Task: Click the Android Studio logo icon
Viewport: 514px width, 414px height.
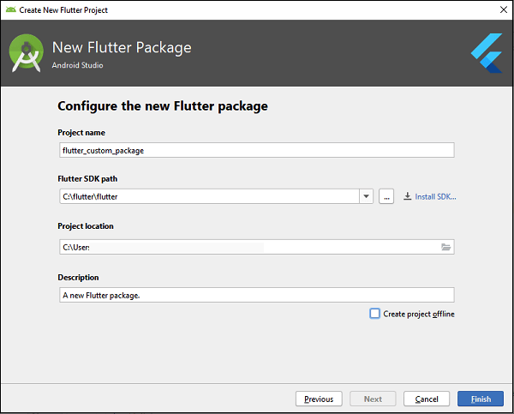Action: coord(27,53)
